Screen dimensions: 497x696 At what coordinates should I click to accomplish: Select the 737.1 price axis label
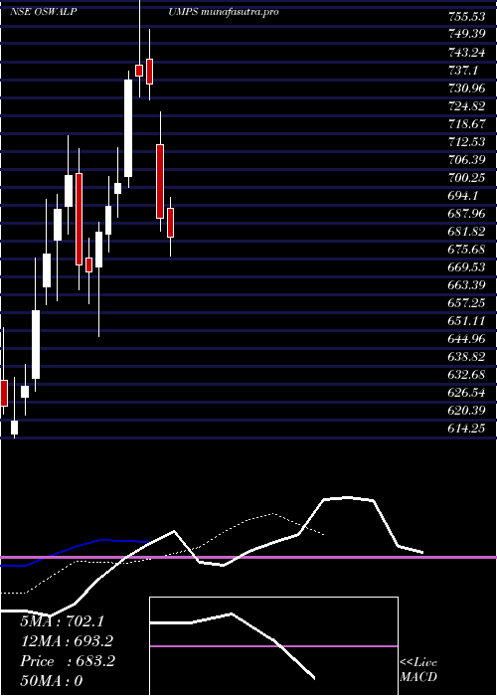tap(463, 71)
